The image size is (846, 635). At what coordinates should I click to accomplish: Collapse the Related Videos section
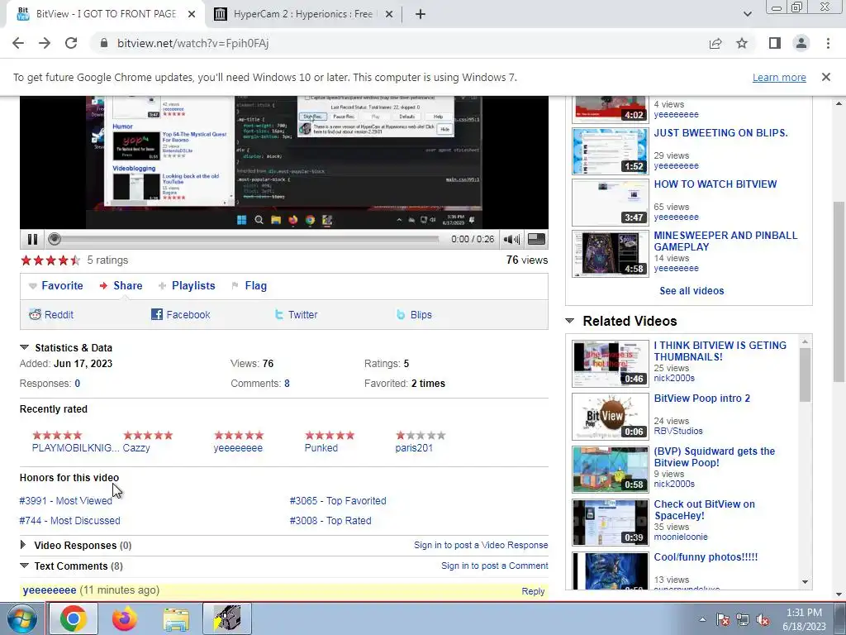click(x=570, y=321)
